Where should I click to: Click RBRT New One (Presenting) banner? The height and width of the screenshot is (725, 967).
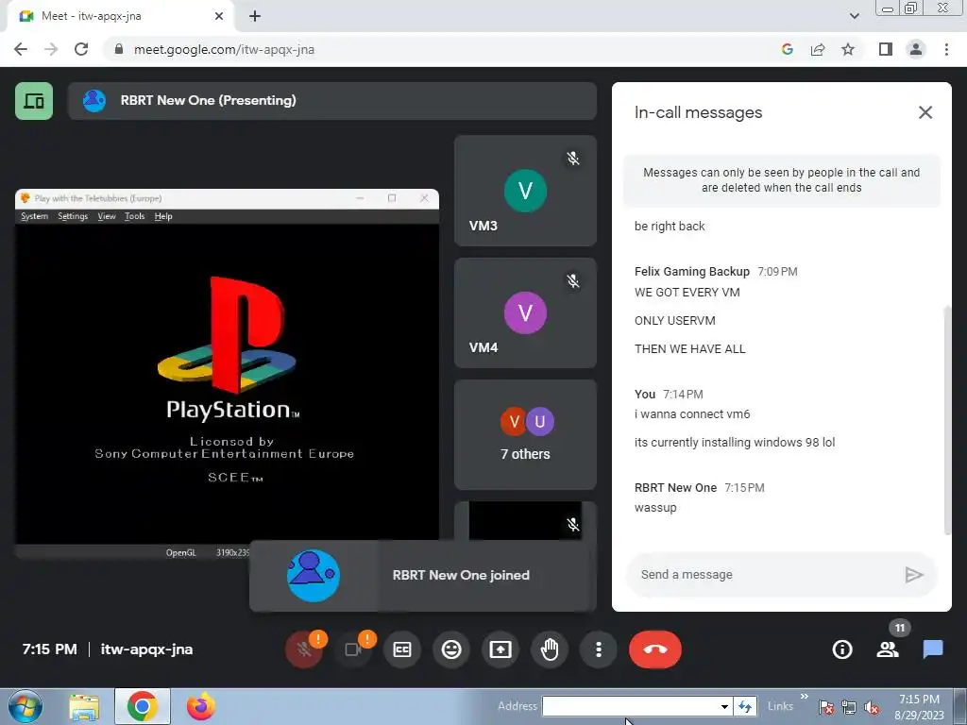pos(331,100)
